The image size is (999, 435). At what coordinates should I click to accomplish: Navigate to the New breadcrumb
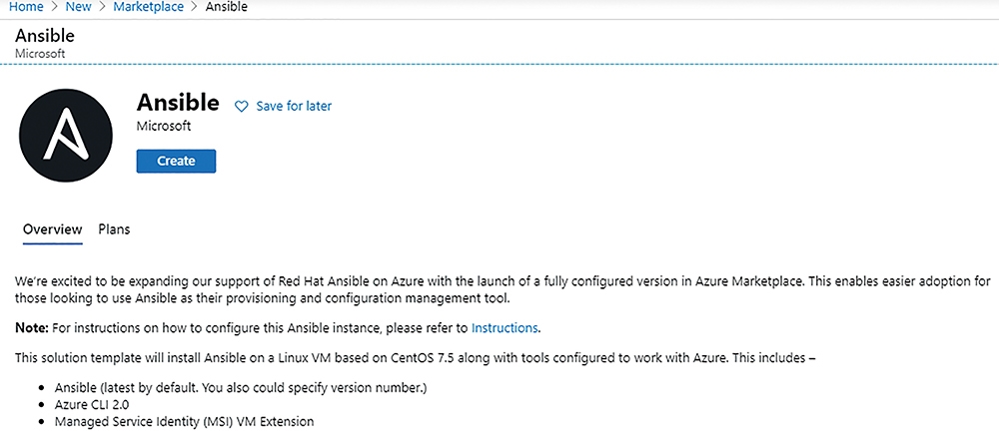click(x=78, y=8)
